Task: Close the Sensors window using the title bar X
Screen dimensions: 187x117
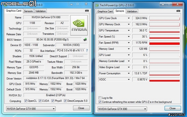Action: tap(178, 4)
